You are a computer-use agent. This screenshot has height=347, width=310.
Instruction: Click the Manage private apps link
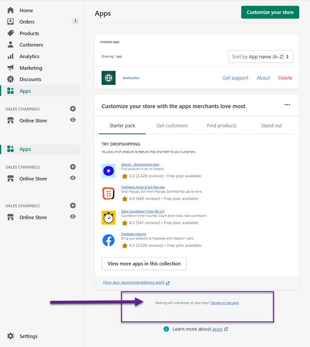(x=225, y=303)
